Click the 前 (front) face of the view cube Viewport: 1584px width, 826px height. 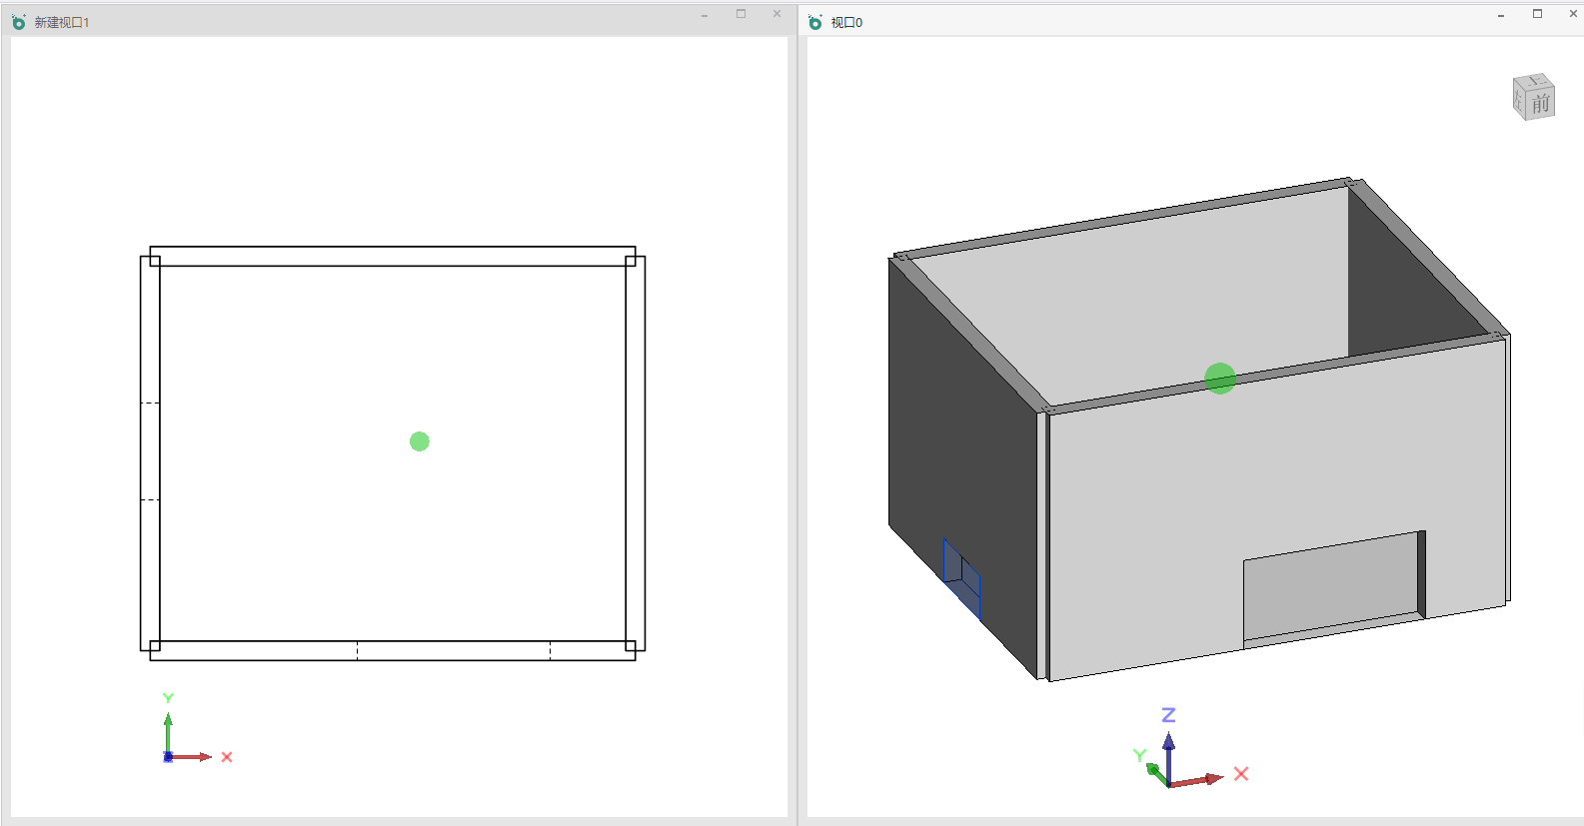tap(1541, 103)
